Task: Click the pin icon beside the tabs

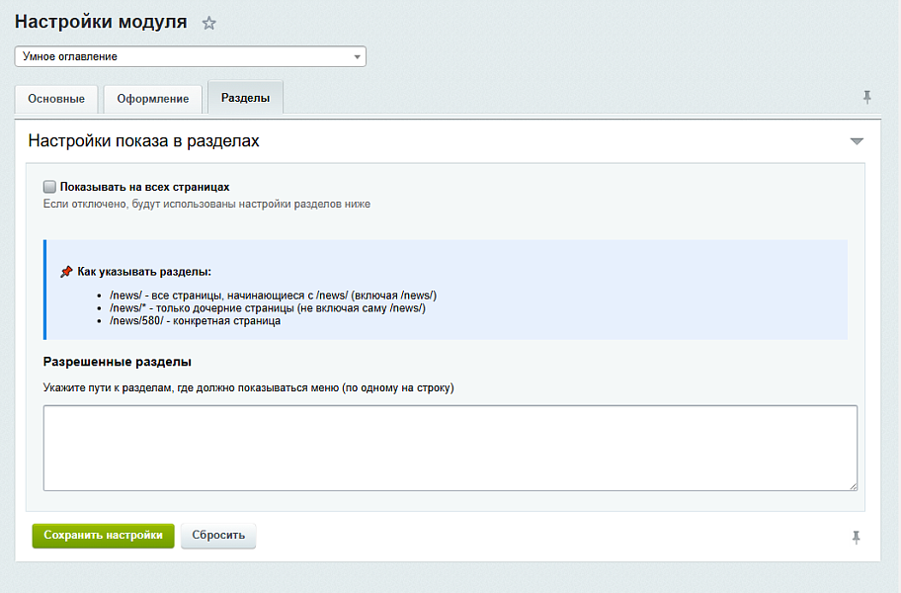Action: point(867,97)
